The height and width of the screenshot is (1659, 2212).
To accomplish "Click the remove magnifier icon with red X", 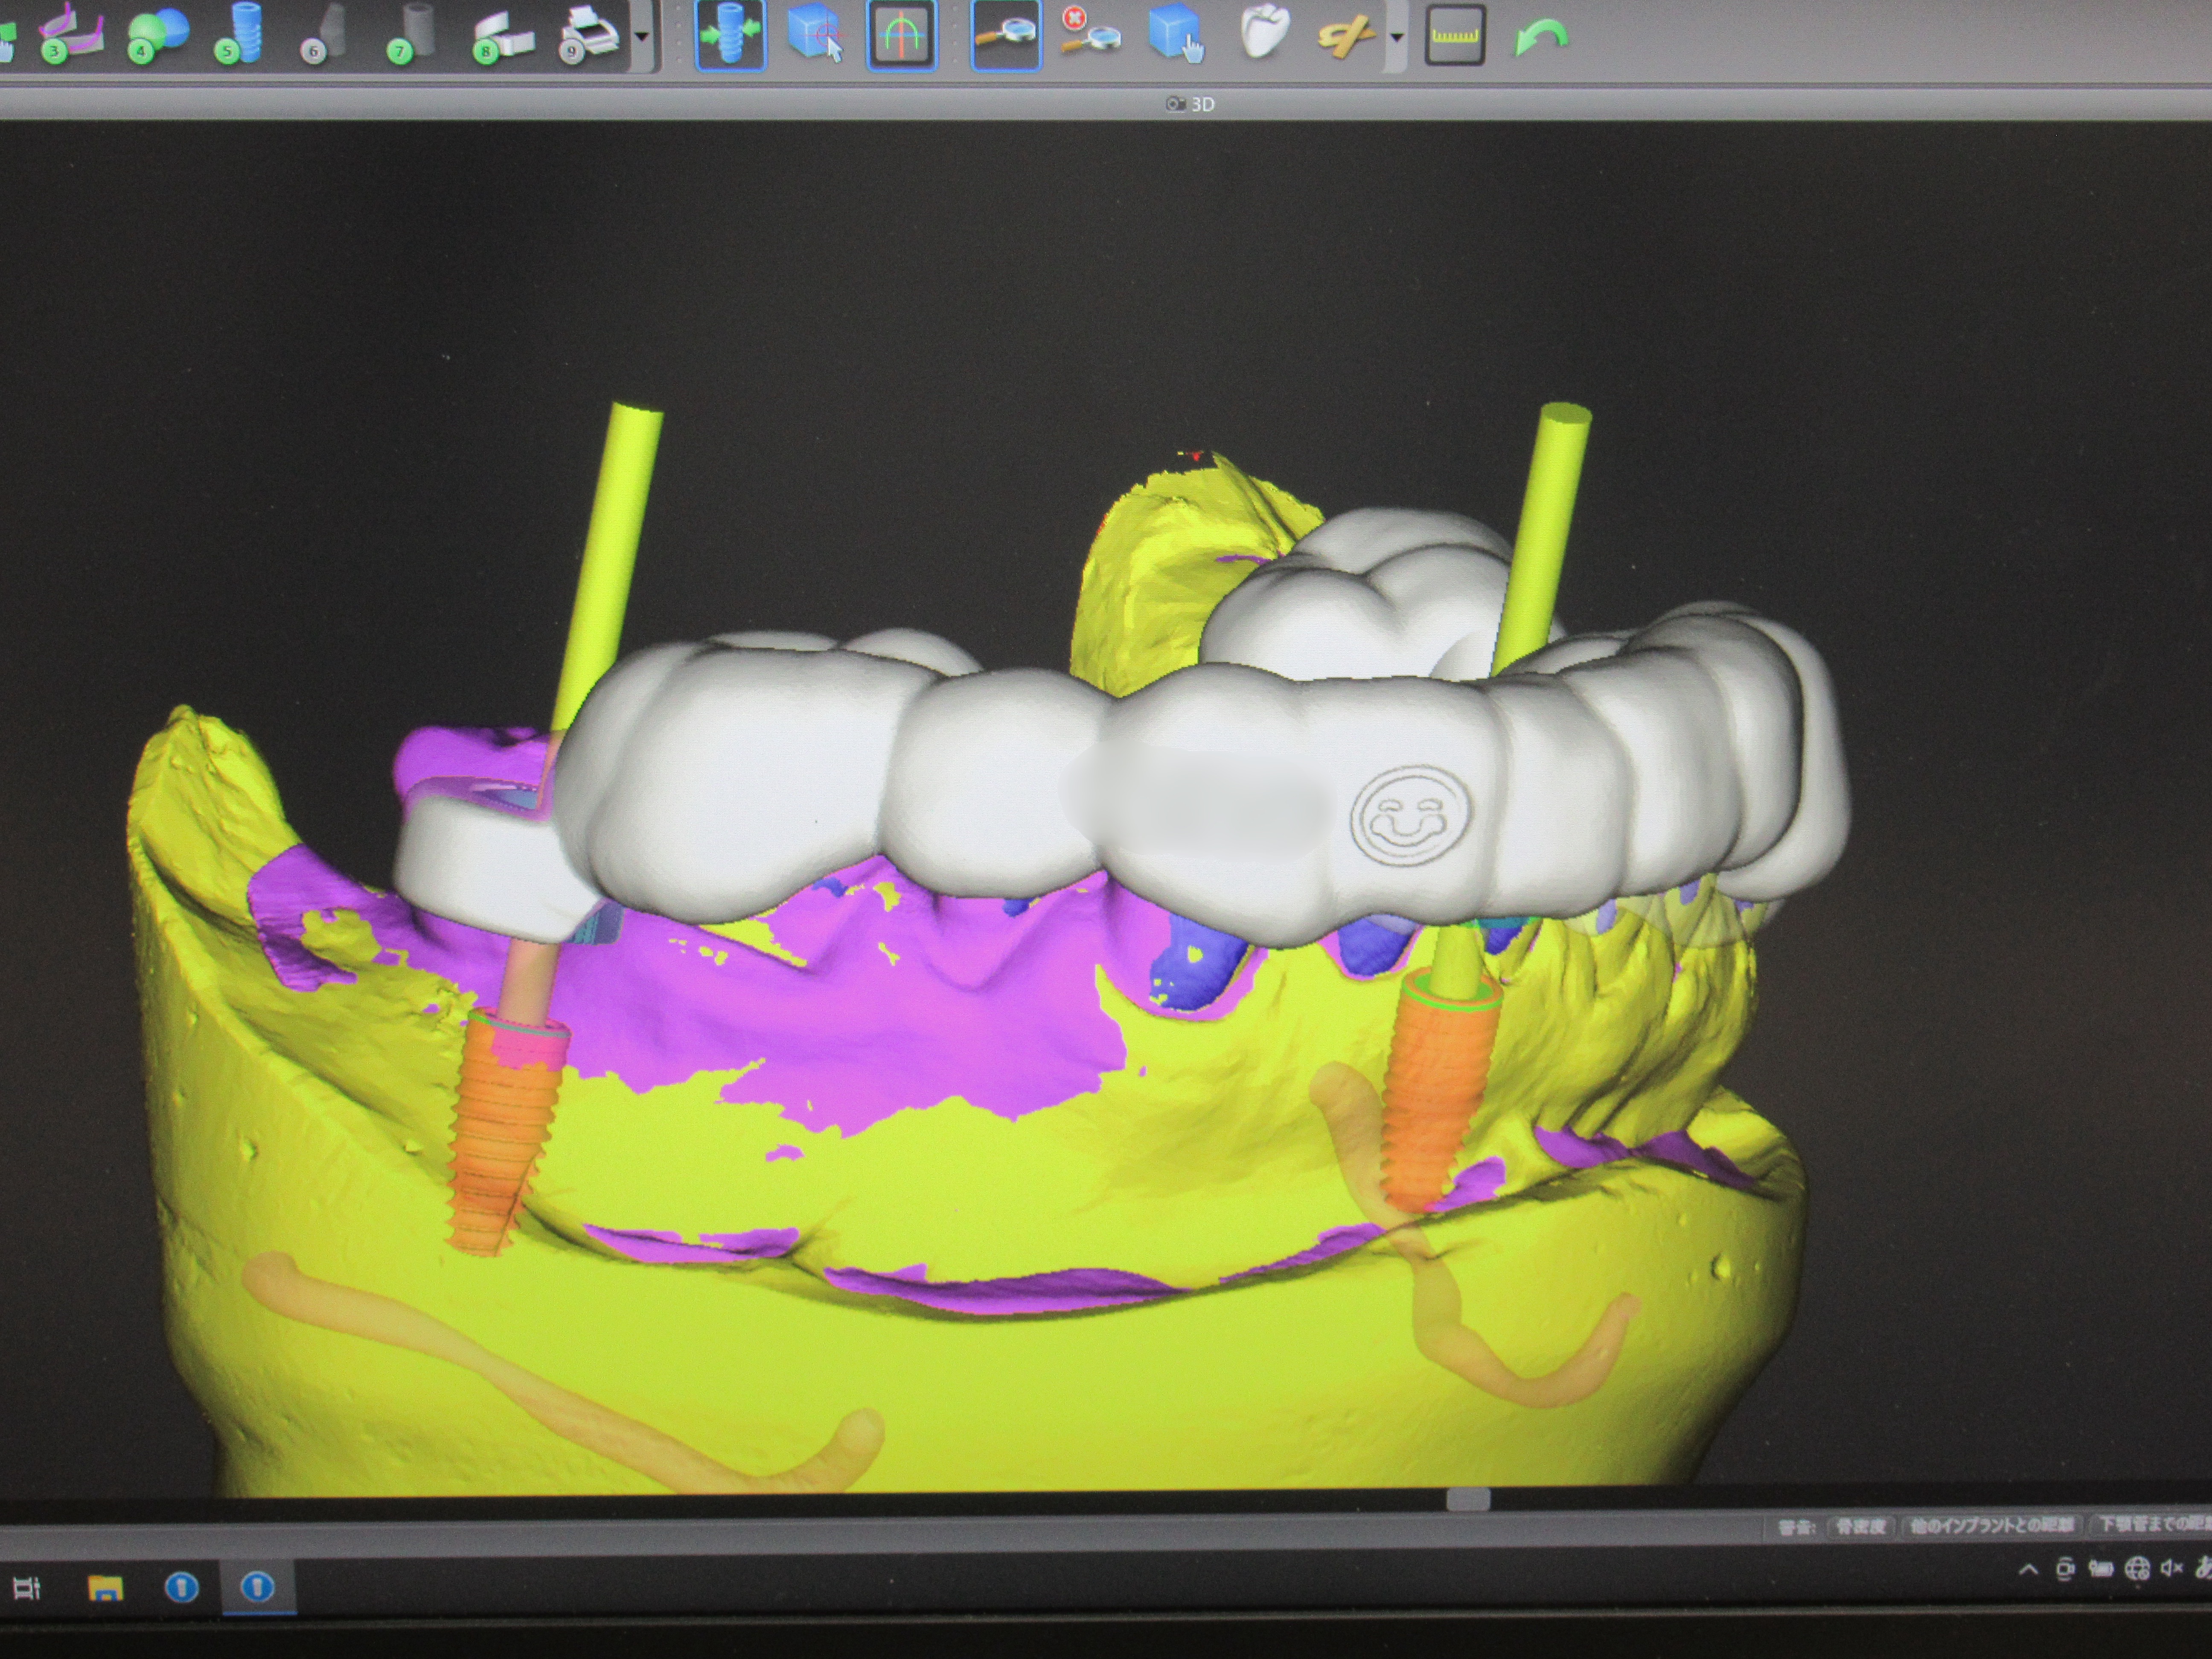I will click(1090, 32).
